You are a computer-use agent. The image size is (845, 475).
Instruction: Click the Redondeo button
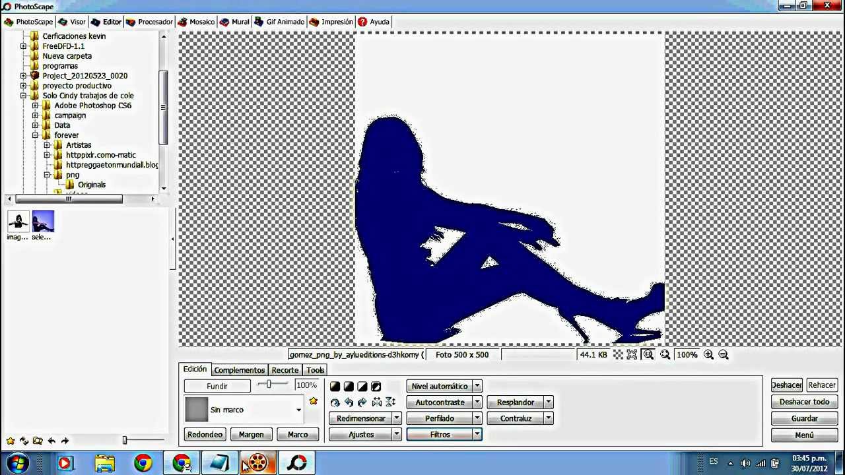pos(205,435)
